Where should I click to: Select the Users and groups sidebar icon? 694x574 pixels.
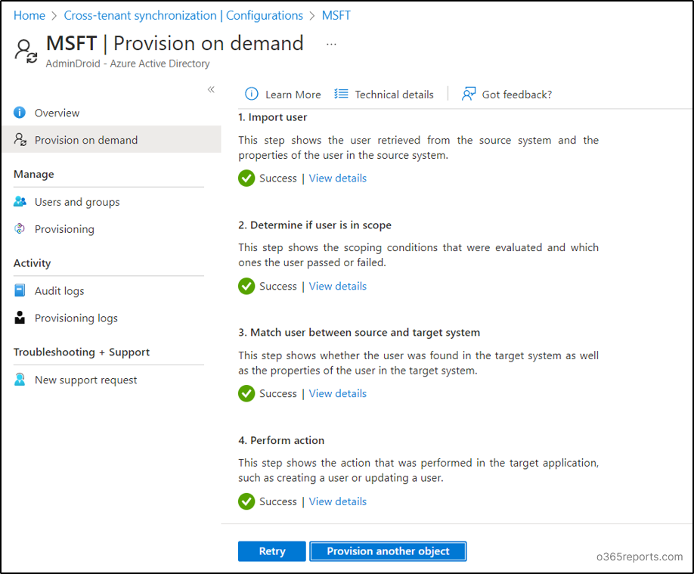(20, 202)
